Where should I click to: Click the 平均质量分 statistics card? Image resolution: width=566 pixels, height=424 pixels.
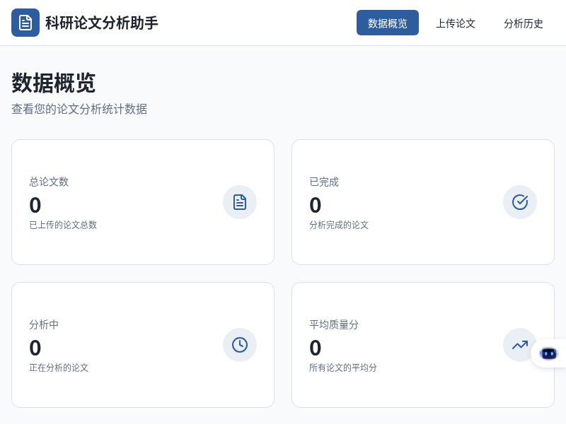[423, 345]
